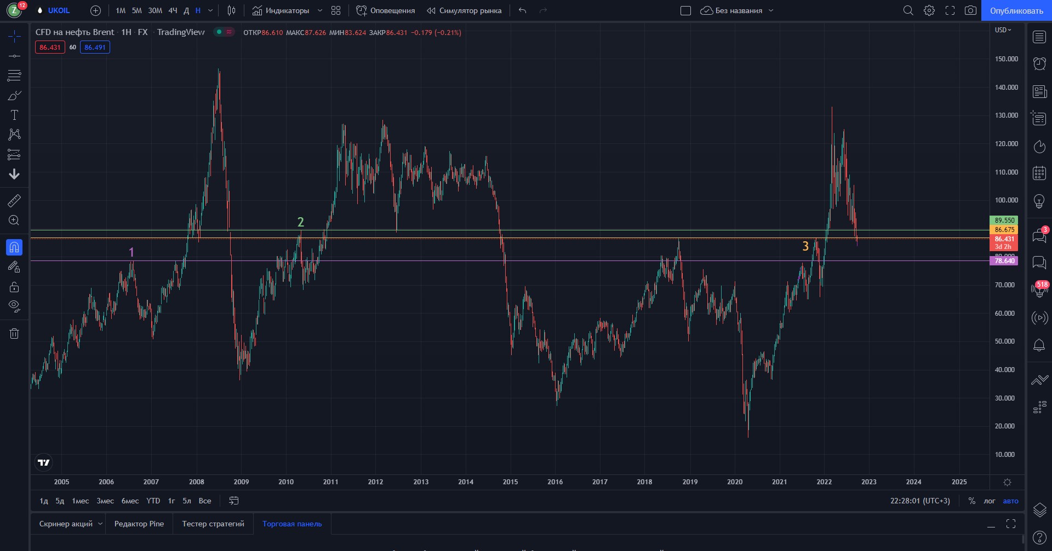Hide all drawings with eye icon
The height and width of the screenshot is (551, 1052).
coord(14,306)
